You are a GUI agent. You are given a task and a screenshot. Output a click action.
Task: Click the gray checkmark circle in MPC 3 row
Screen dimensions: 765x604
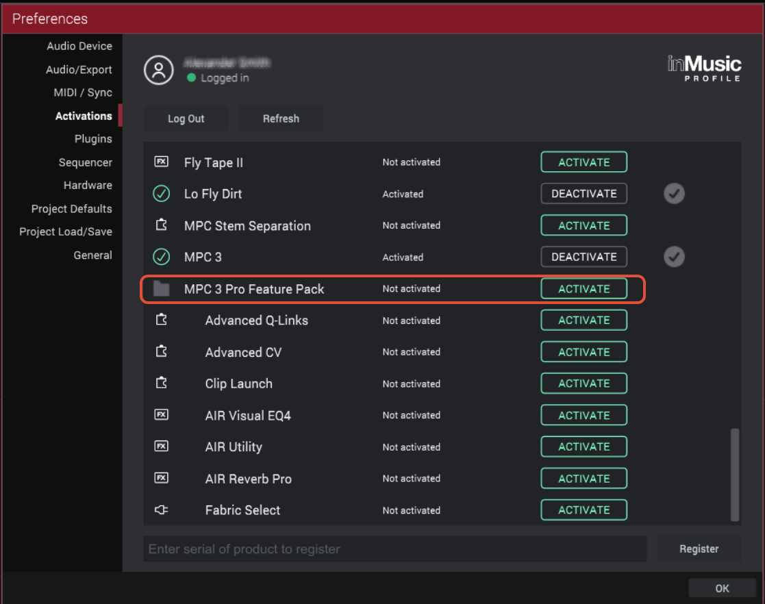pos(674,257)
